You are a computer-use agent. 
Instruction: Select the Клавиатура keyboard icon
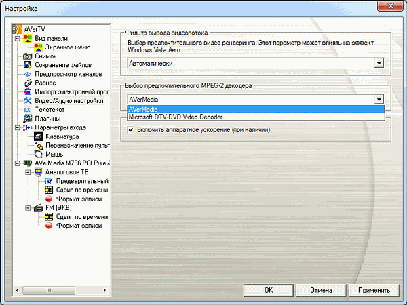click(39, 136)
